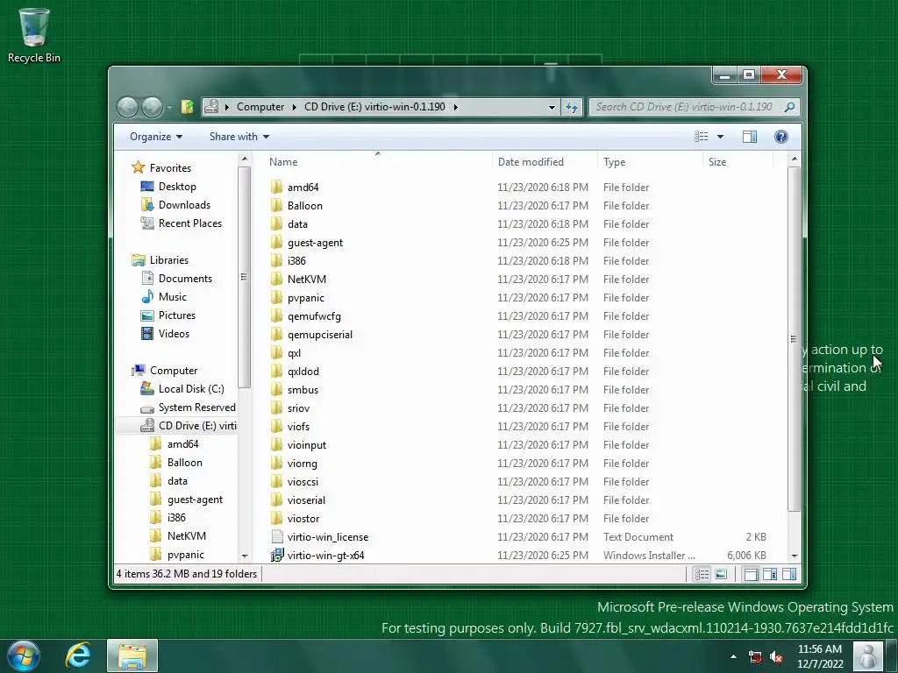Viewport: 898px width, 673px height.
Task: Expand arrow after CD Drive breadcrumb
Action: click(456, 107)
